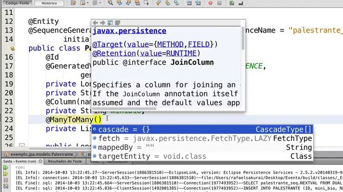Image resolution: width=343 pixels, height=192 pixels.
Task: Stop the running process in the output
Action: (x=5, y=180)
